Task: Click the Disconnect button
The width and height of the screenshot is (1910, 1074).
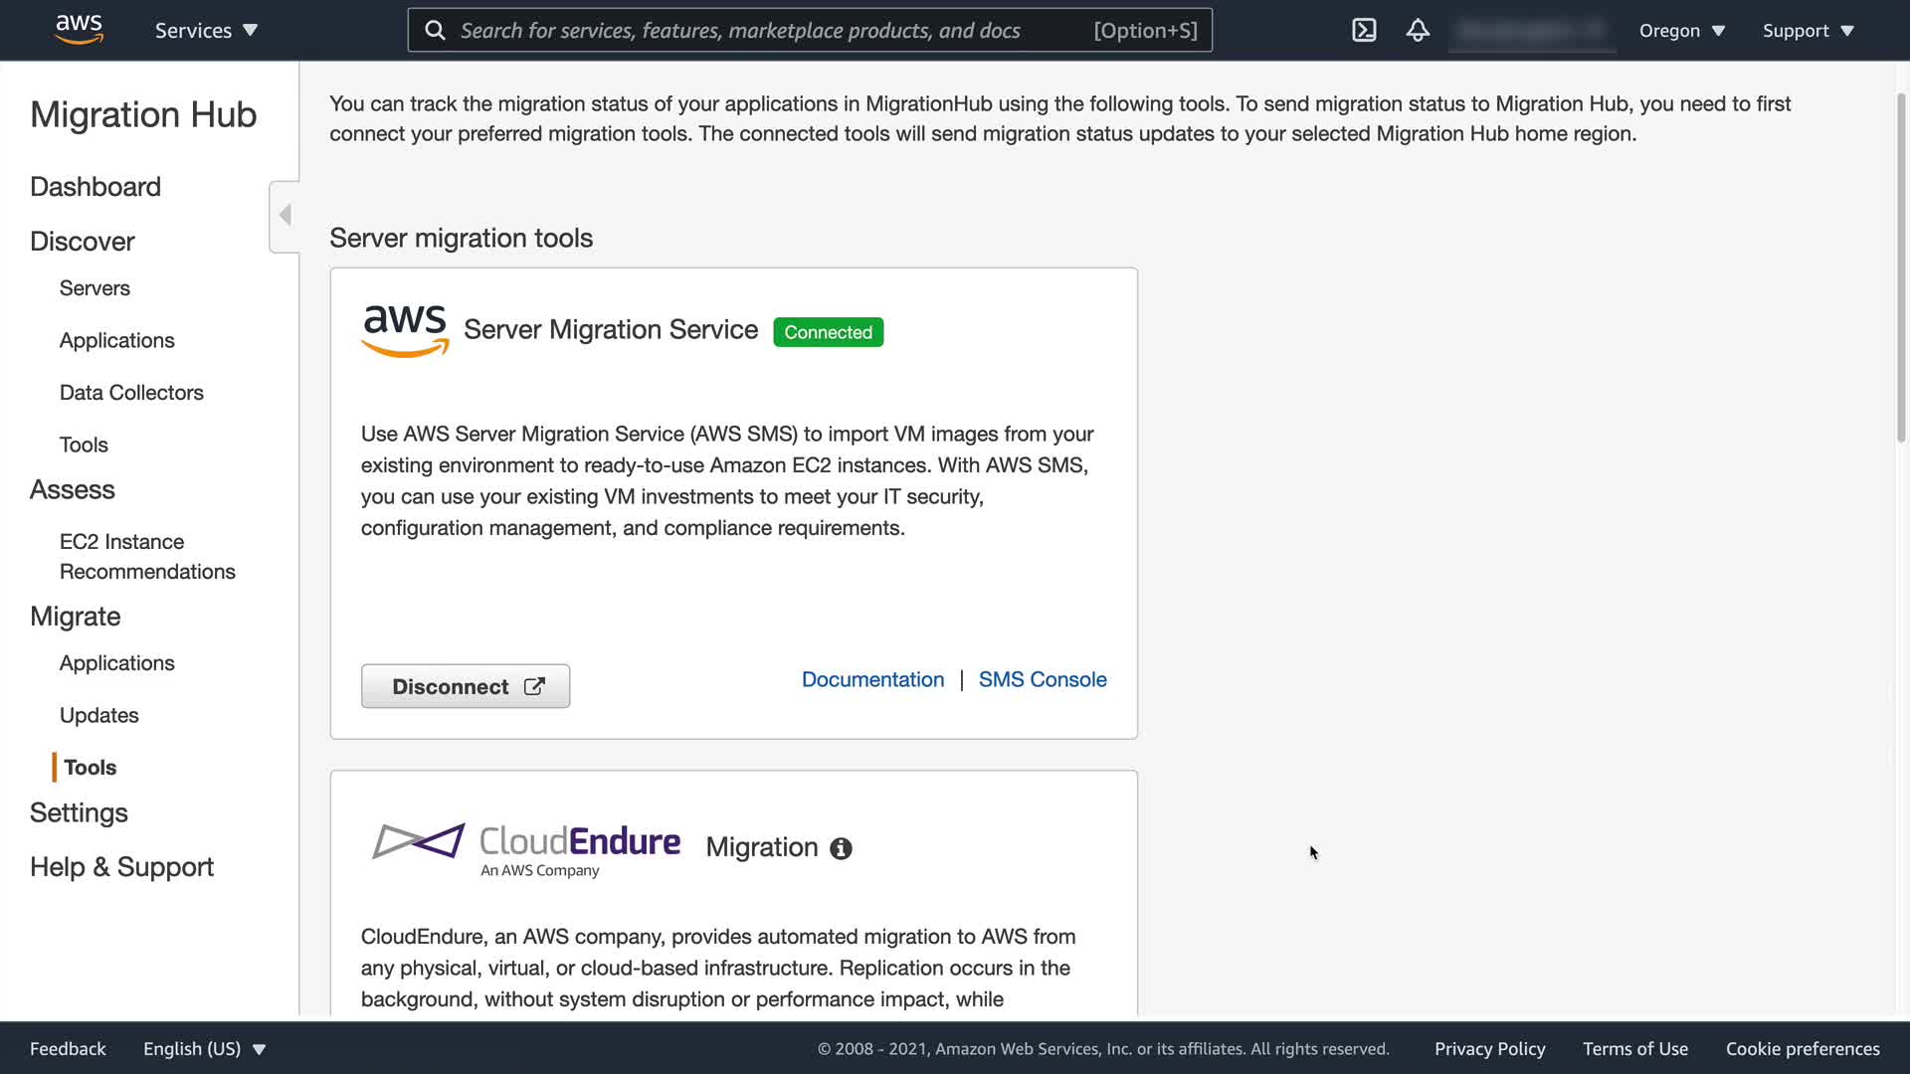Action: coord(466,686)
